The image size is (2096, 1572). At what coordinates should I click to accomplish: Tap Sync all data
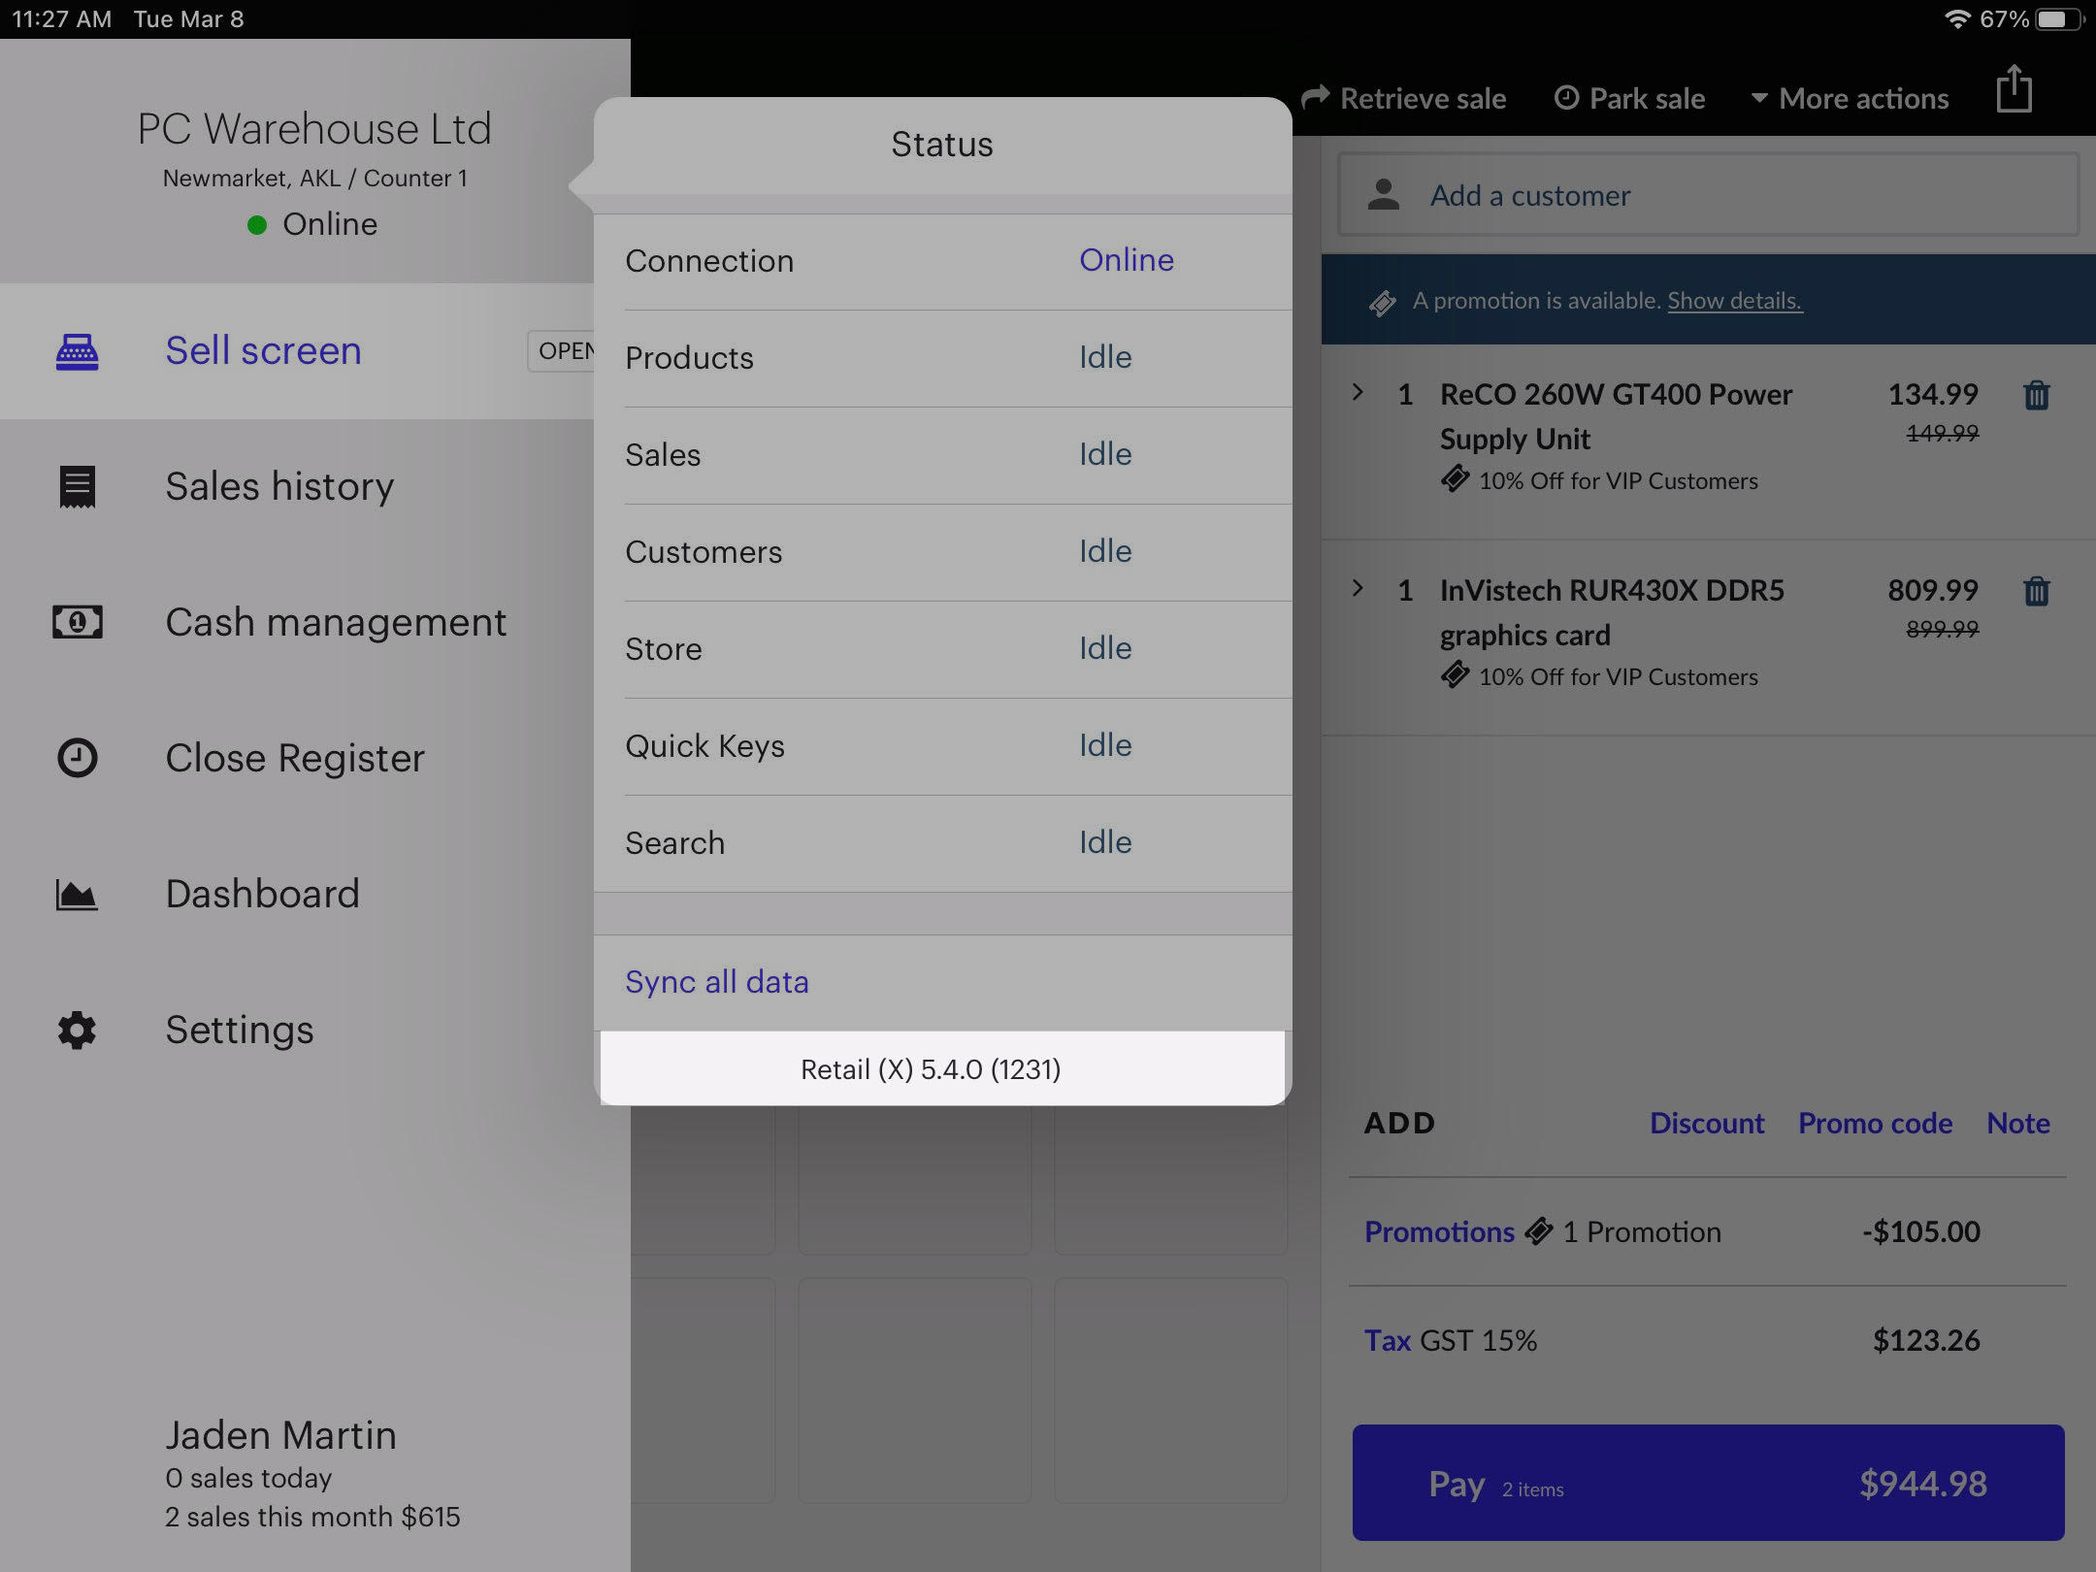tap(717, 982)
